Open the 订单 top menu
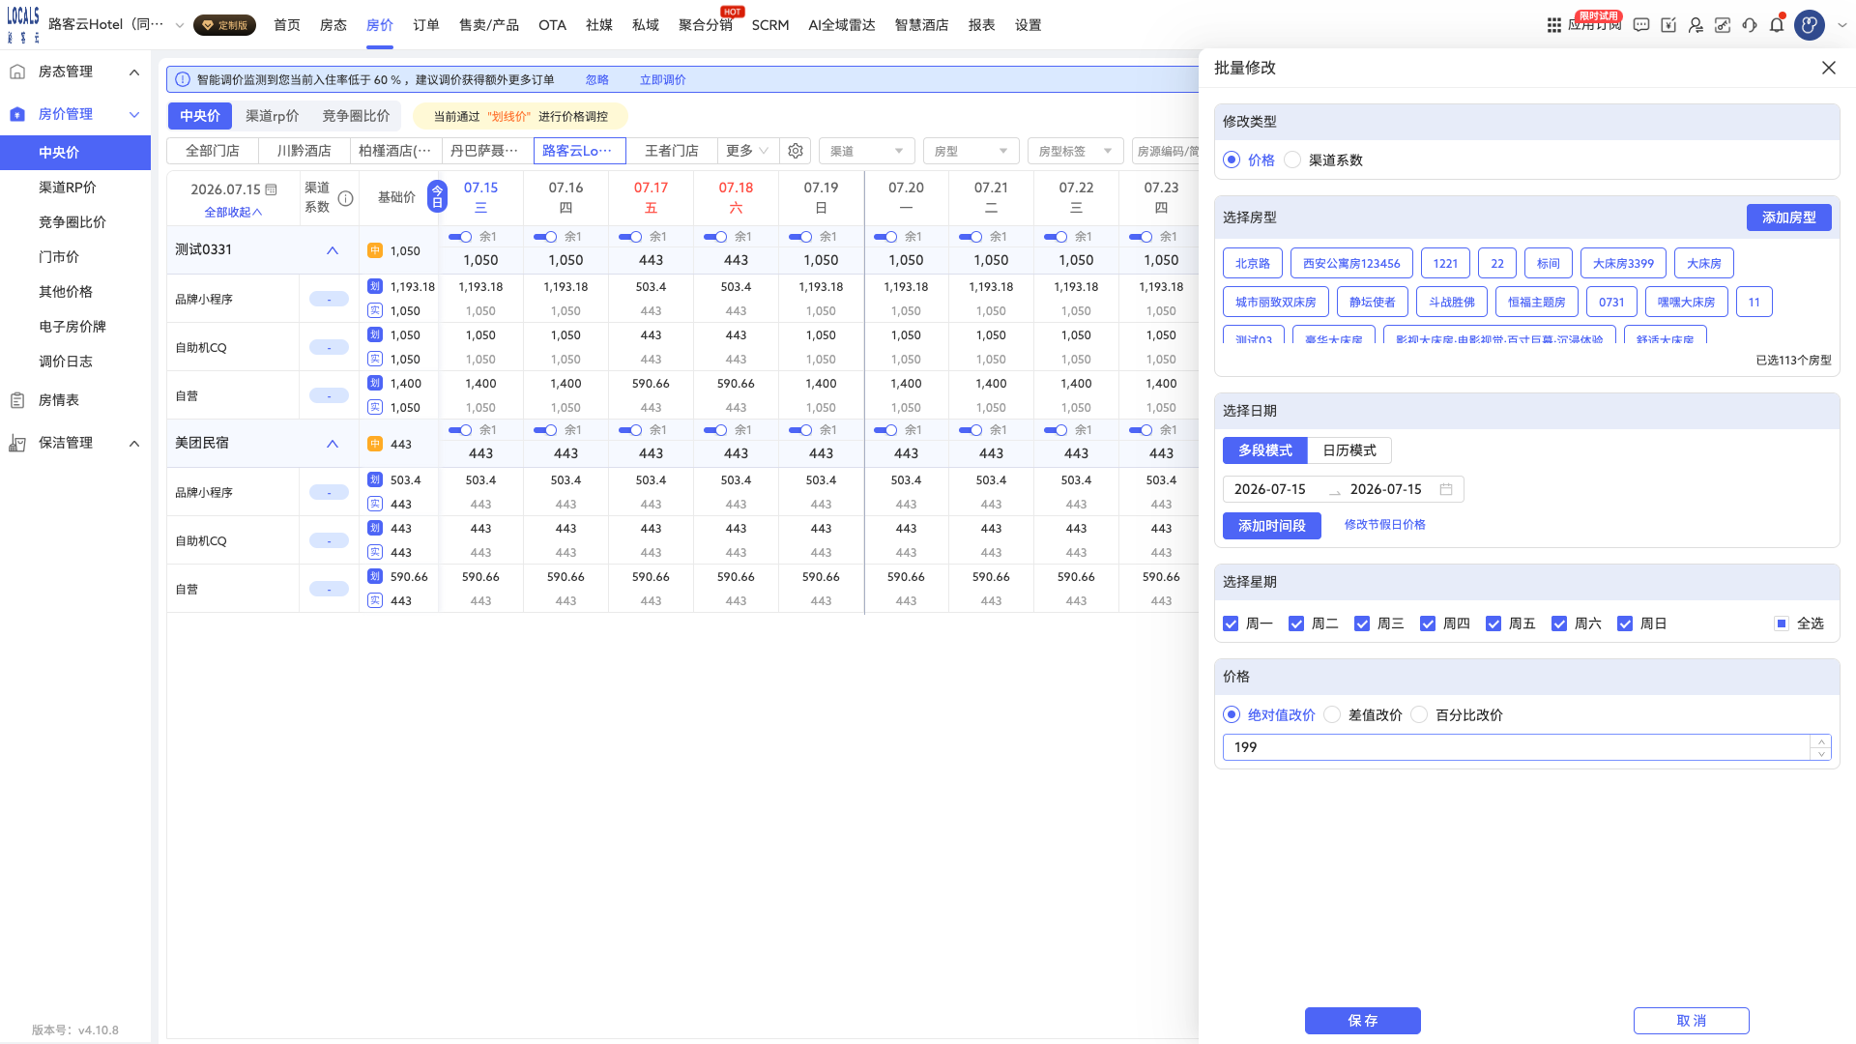Image resolution: width=1856 pixels, height=1044 pixels. tap(425, 25)
